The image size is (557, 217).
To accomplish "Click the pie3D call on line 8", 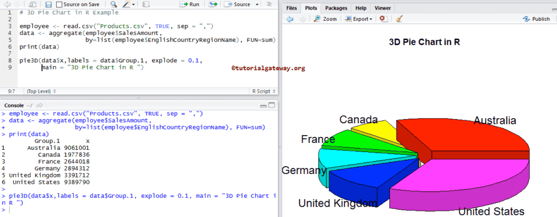I will (111, 60).
